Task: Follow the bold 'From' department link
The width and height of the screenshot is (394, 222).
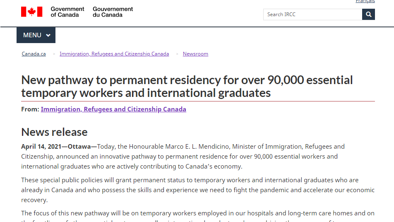Action: click(113, 109)
